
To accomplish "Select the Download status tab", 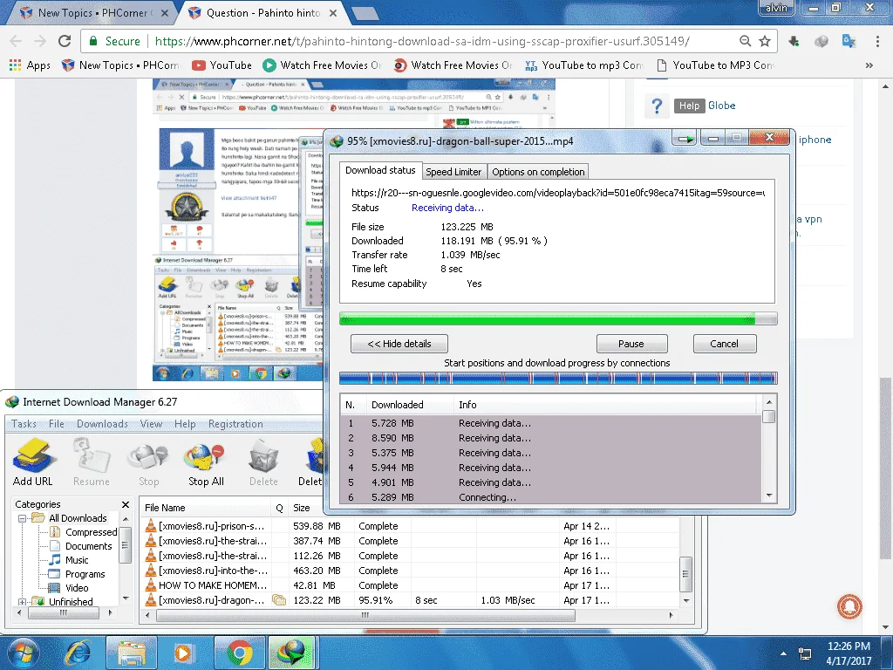I will (380, 170).
